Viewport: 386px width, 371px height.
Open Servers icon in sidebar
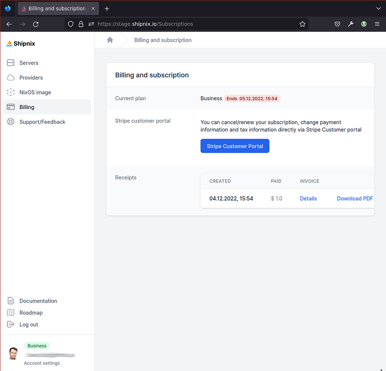coord(10,63)
